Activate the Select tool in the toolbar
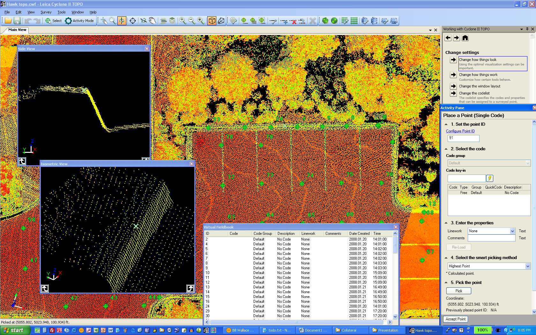Image resolution: width=536 pixels, height=335 pixels. [x=53, y=21]
